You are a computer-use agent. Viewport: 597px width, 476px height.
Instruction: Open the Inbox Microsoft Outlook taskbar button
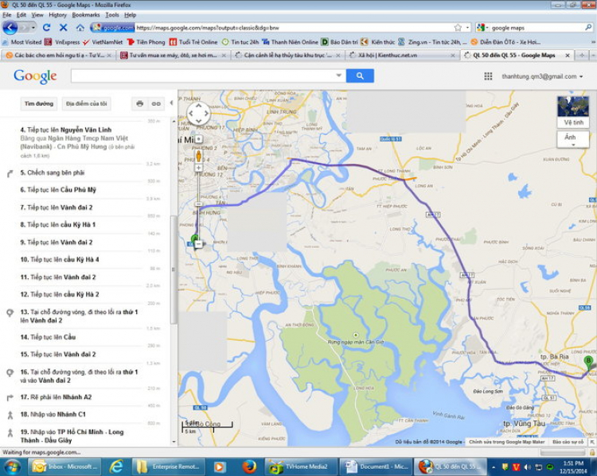tap(64, 466)
